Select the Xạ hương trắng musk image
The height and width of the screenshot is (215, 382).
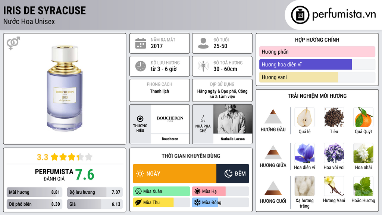tap(304, 186)
